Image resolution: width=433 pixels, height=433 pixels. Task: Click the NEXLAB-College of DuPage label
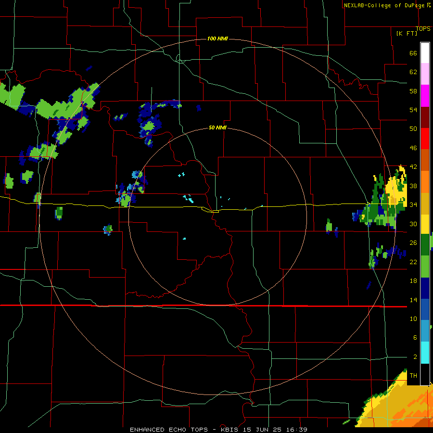pyautogui.click(x=384, y=5)
